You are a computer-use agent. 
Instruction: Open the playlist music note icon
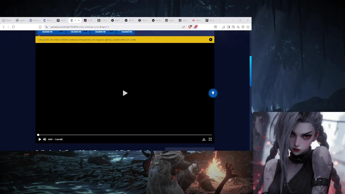pyautogui.click(x=223, y=27)
